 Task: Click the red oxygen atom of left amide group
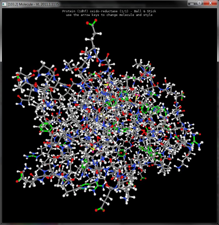click(19, 96)
